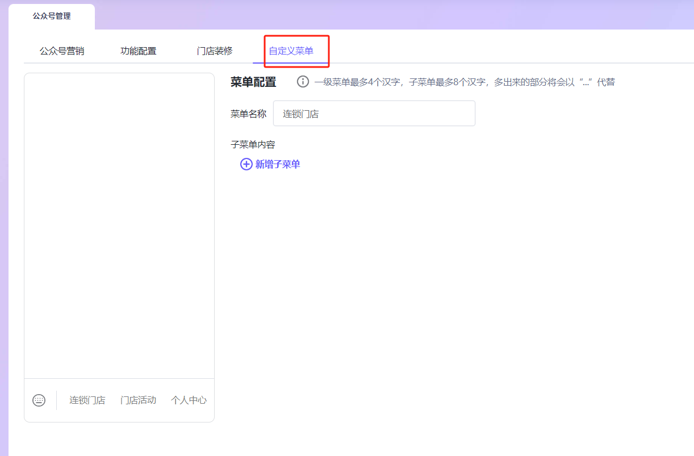Focus the 菜单名称 input field
This screenshot has height=456, width=694.
(x=374, y=114)
